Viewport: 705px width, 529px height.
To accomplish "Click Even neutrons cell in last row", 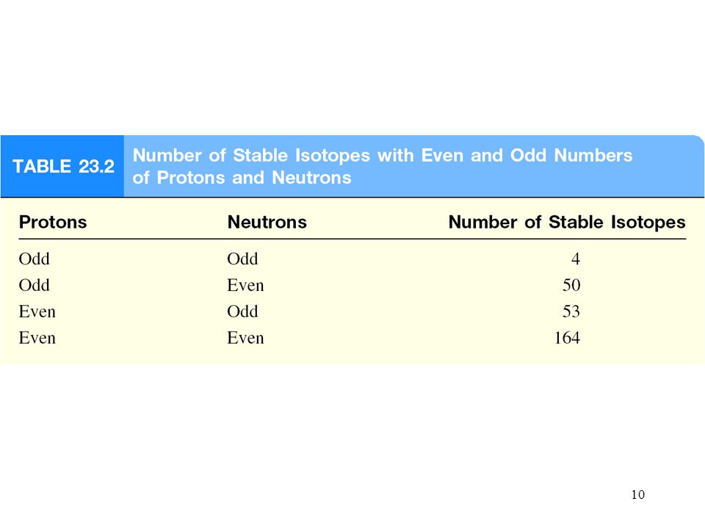I will point(245,338).
